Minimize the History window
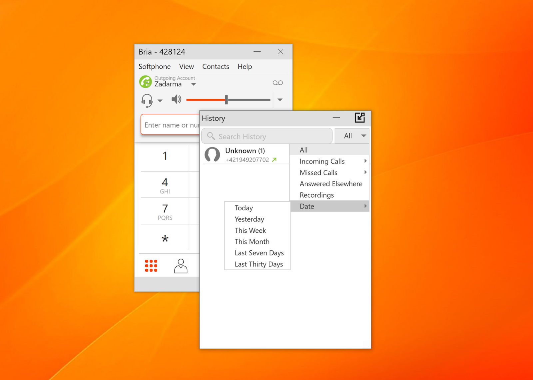Viewport: 533px width, 380px height. 336,118
